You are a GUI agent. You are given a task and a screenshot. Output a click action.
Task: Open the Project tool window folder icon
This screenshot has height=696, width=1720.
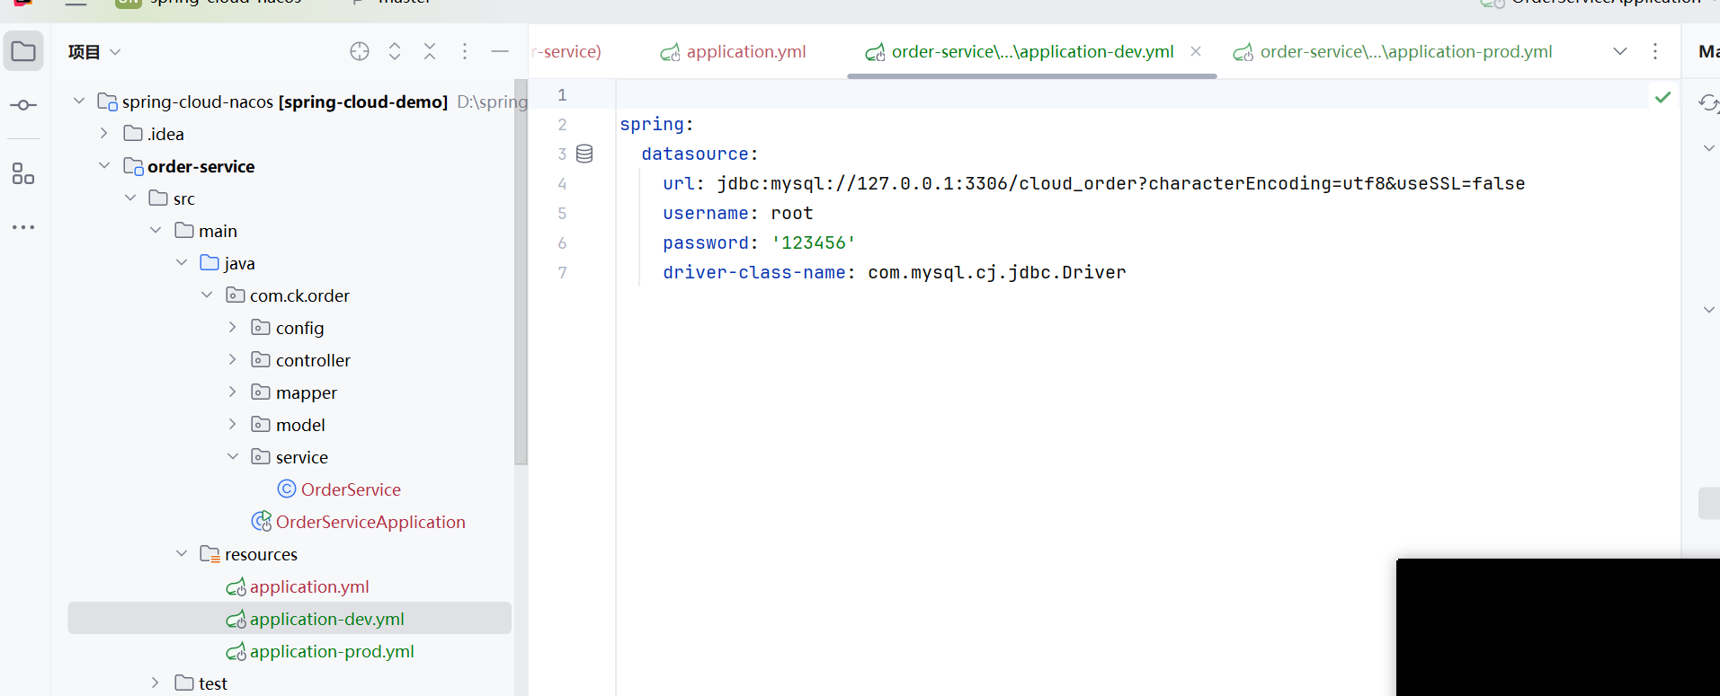point(23,51)
